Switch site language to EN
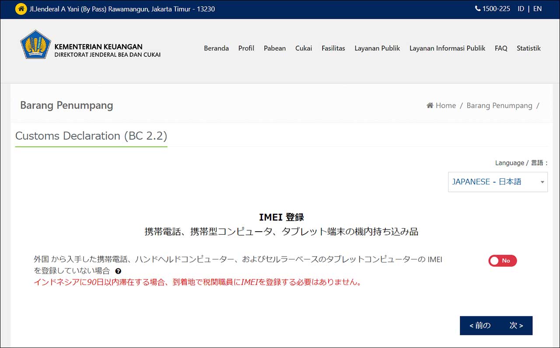 537,9
